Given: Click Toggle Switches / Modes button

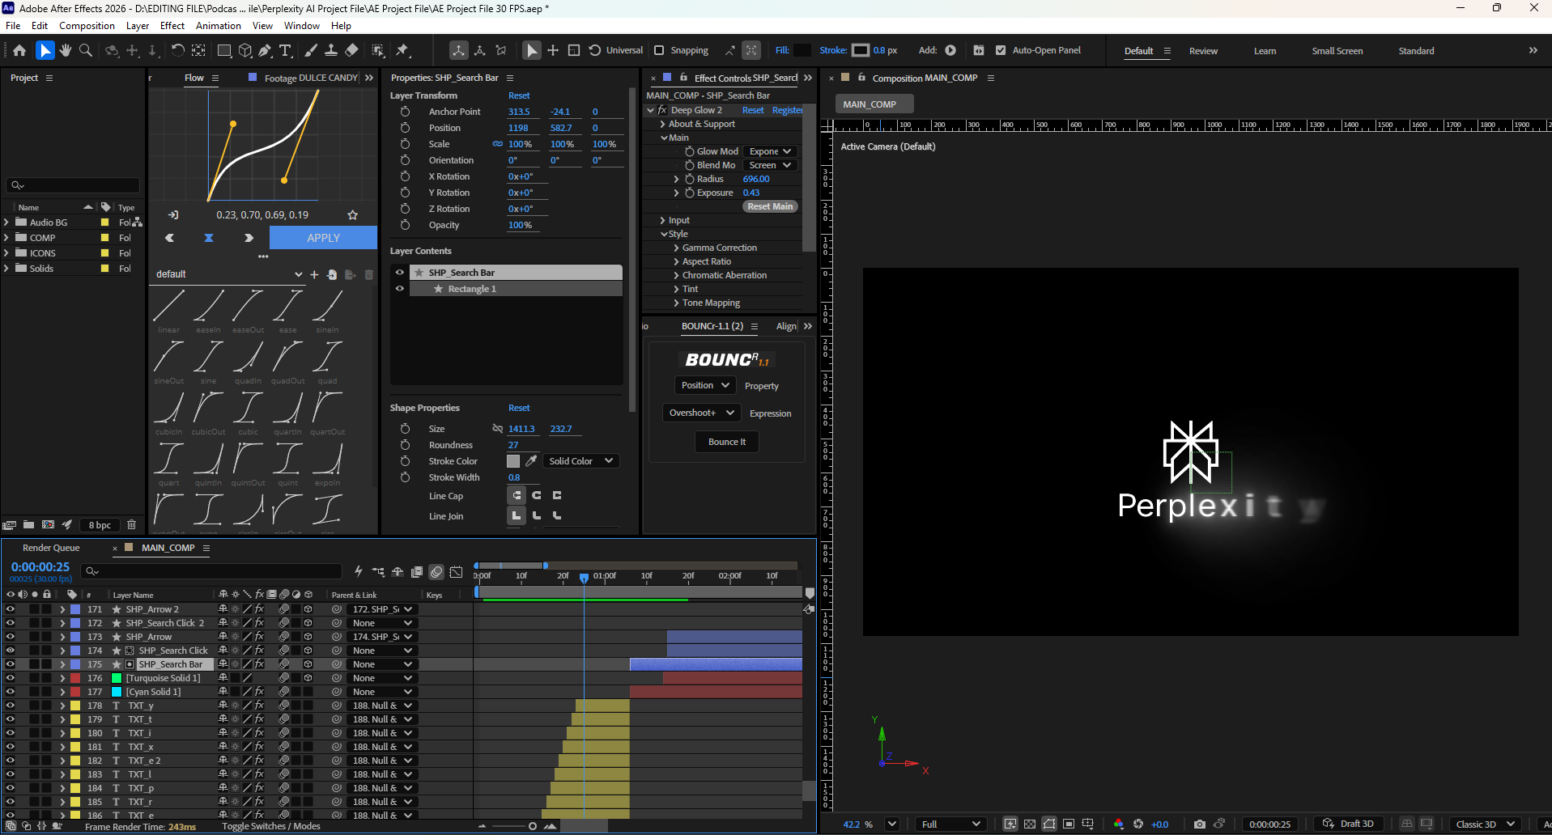Looking at the screenshot, I should pos(271,826).
